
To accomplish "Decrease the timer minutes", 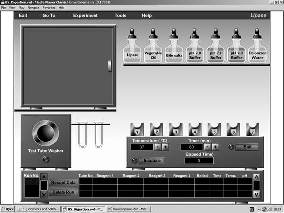I will coord(207,147).
